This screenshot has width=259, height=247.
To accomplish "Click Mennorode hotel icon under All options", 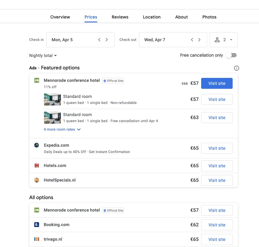I will [x=37, y=210].
